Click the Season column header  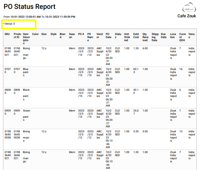pos(72,36)
